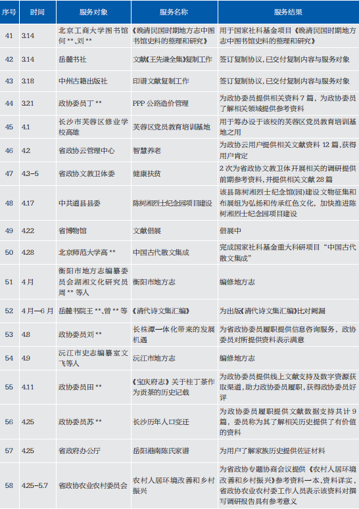Select the 借展中 result cell
Image resolution: width=359 pixels, height=509 pixels.
(x=289, y=231)
